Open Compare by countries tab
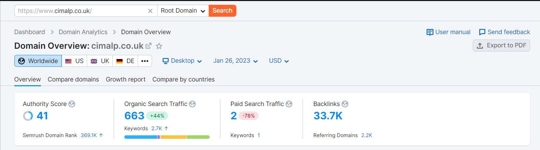 point(183,79)
